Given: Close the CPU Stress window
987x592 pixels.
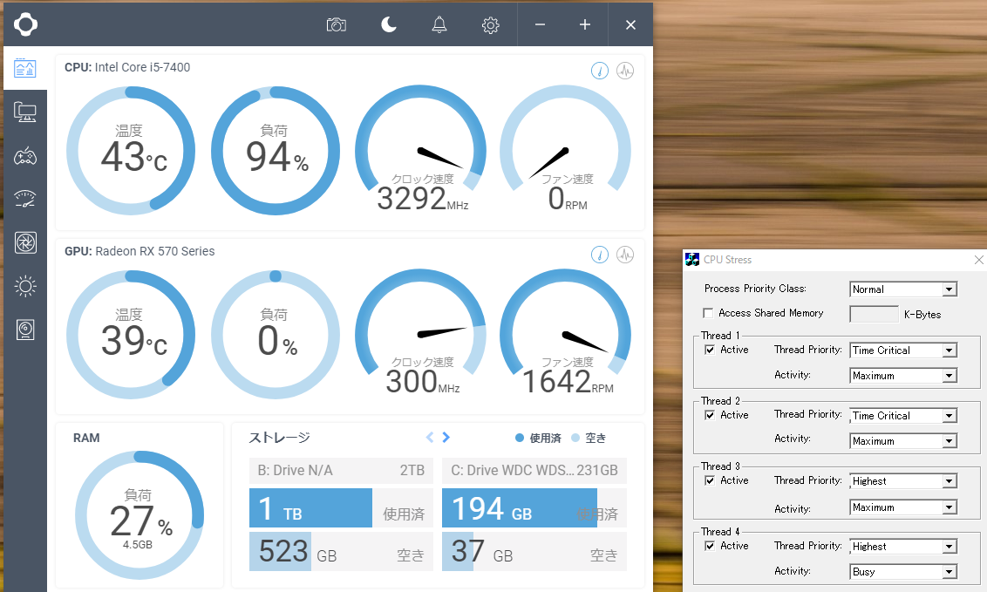Looking at the screenshot, I should (x=979, y=260).
